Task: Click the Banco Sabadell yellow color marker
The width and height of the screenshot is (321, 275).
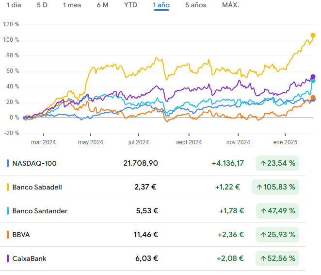Action: coord(8,187)
